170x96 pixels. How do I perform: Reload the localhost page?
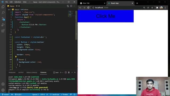click(88, 8)
